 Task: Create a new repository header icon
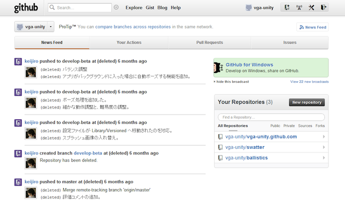click(287, 7)
